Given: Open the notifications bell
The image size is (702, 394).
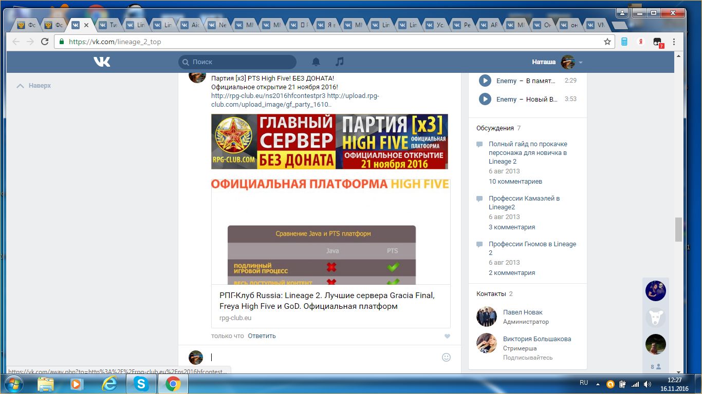Looking at the screenshot, I should click(316, 62).
